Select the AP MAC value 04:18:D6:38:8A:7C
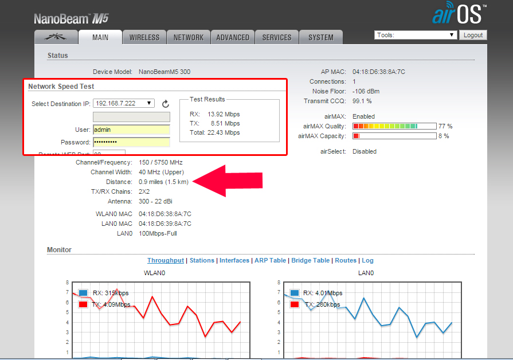 pyautogui.click(x=378, y=72)
